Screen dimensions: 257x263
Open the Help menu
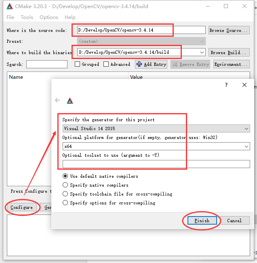coord(70,17)
